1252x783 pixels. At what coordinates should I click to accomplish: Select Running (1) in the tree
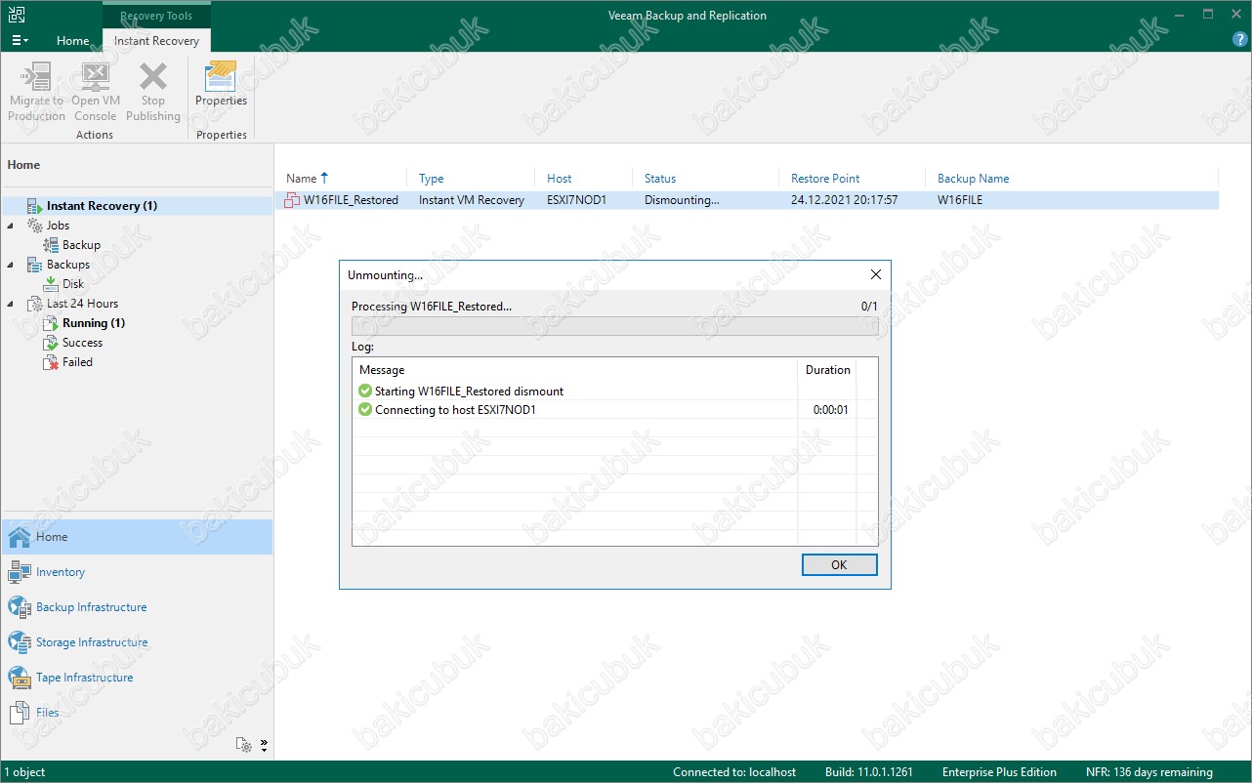pyautogui.click(x=94, y=323)
